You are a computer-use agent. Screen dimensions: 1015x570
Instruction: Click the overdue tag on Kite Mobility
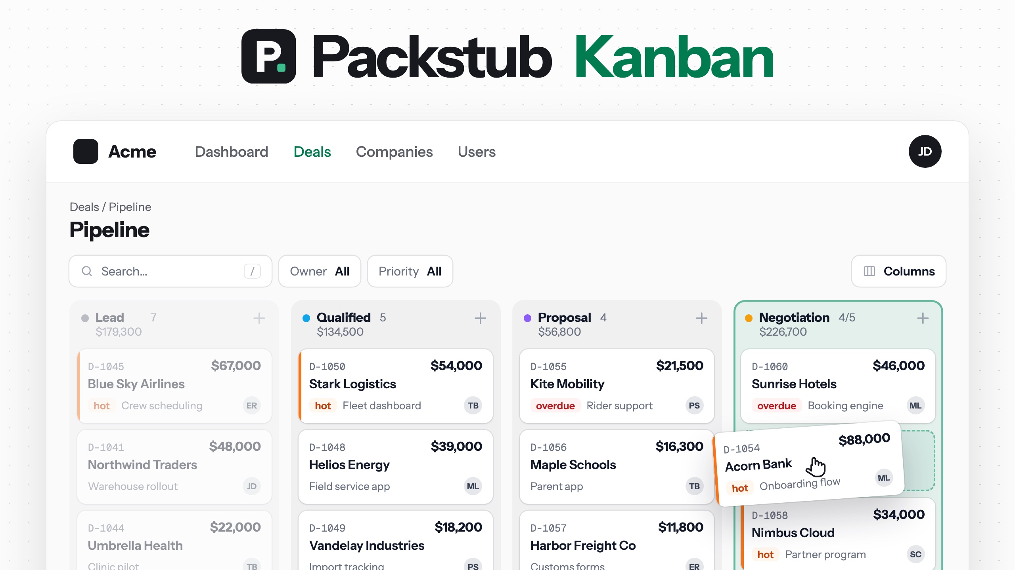click(555, 406)
